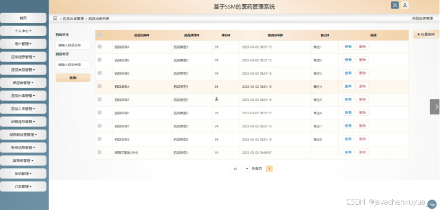Expand the 问题药品管理 sidebar menu
Image resolution: width=440 pixels, height=210 pixels.
[x=23, y=122]
